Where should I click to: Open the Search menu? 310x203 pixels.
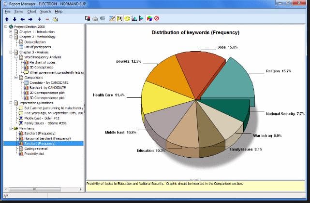coord(45,12)
